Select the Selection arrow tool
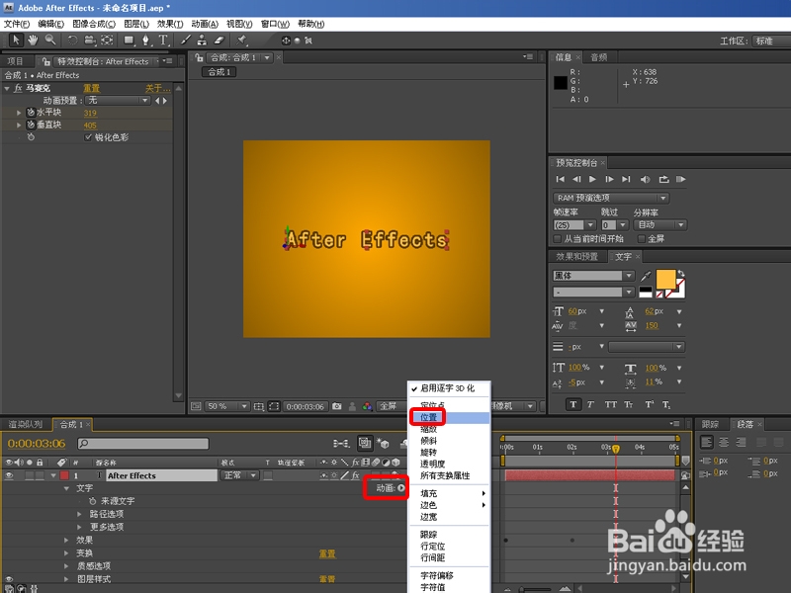Screen dimensions: 791x593 click(16, 40)
